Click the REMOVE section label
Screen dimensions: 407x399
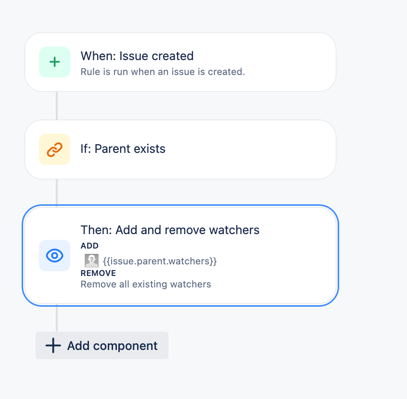[x=98, y=273]
